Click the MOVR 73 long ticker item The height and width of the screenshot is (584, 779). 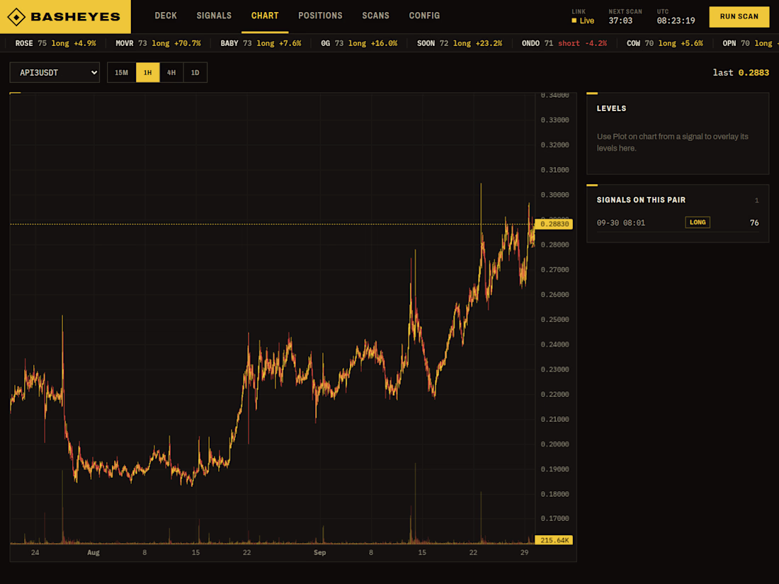(x=158, y=43)
